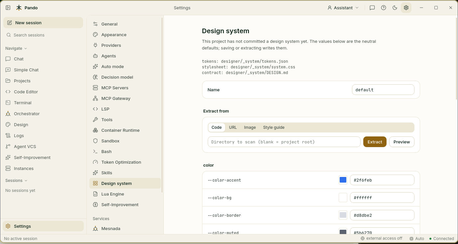Edit the design system Name field

[383, 90]
